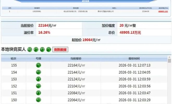The width and height of the screenshot is (172, 104).
Task: Click the 号牌 column header
Action: coord(38,58)
